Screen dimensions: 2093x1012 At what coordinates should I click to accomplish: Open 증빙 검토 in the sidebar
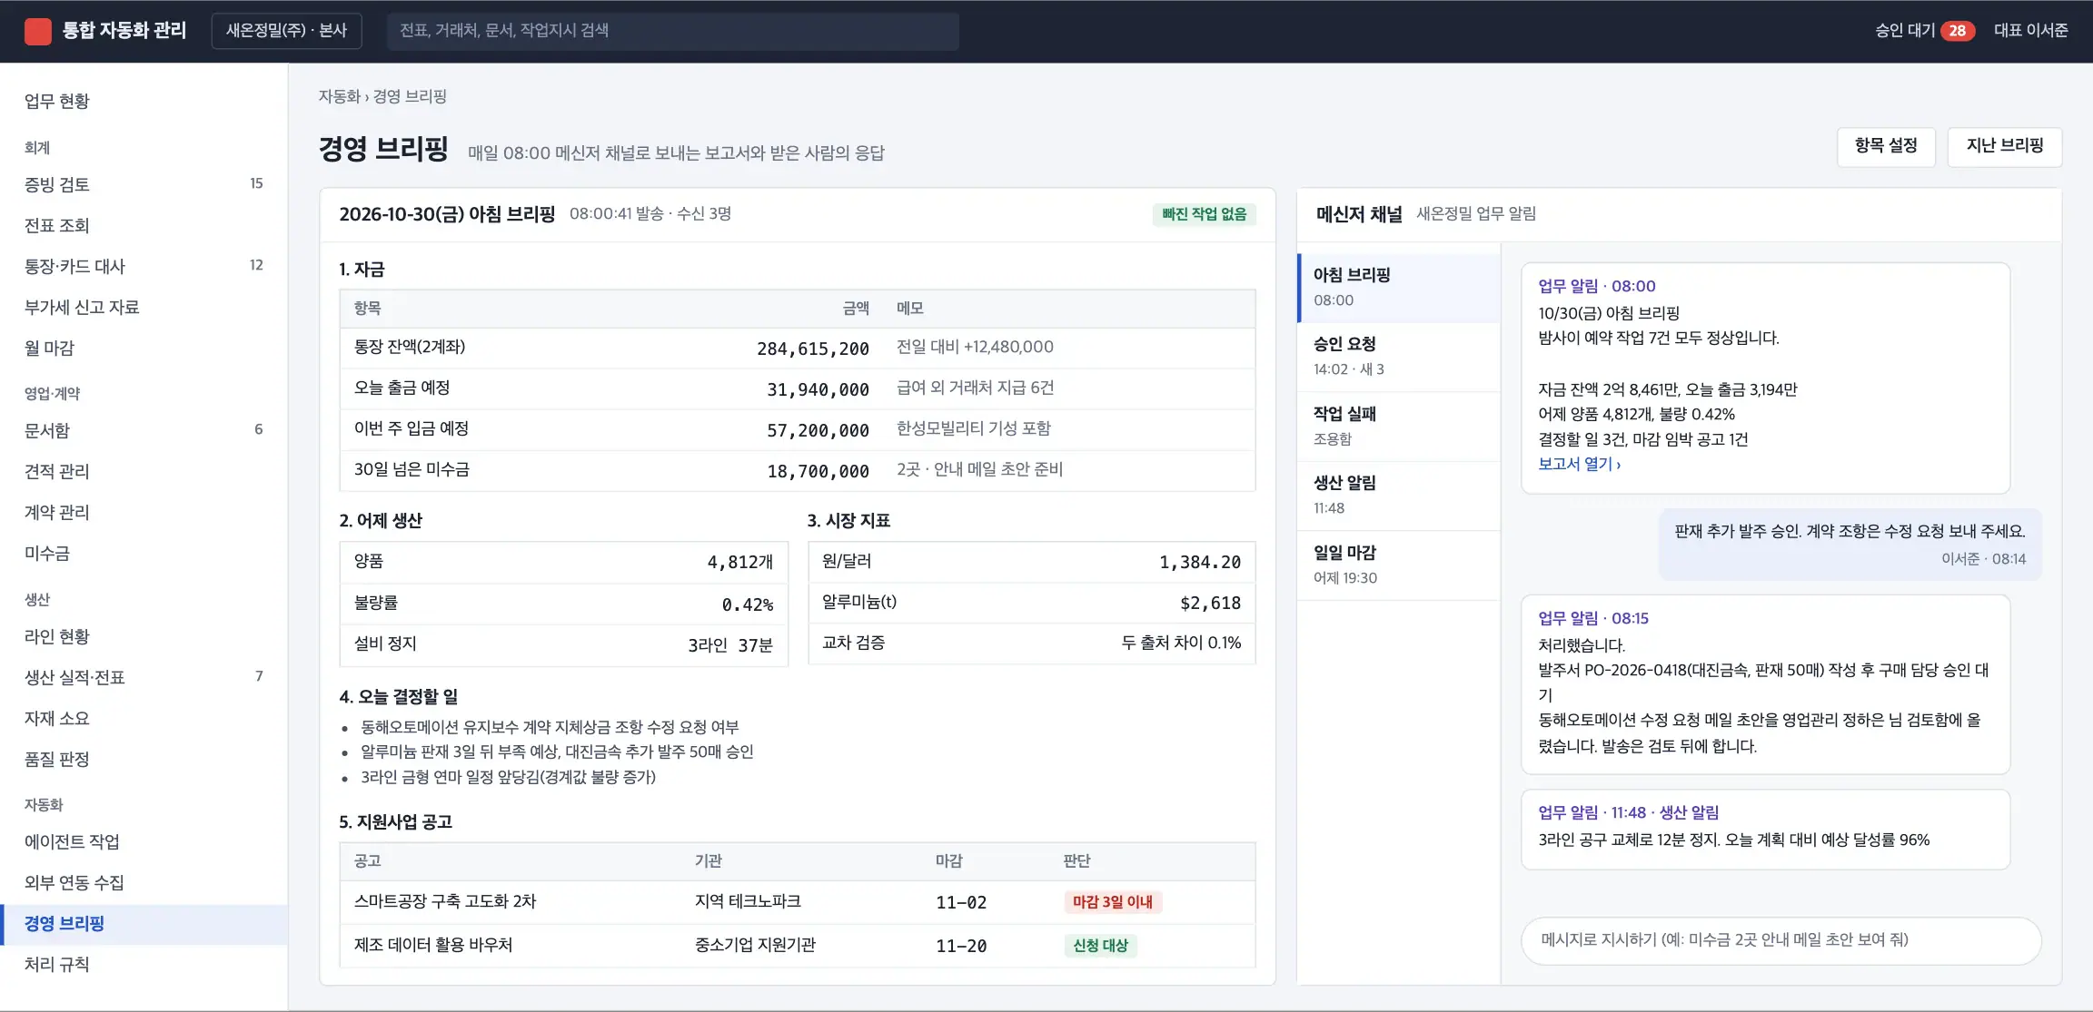pos(144,184)
